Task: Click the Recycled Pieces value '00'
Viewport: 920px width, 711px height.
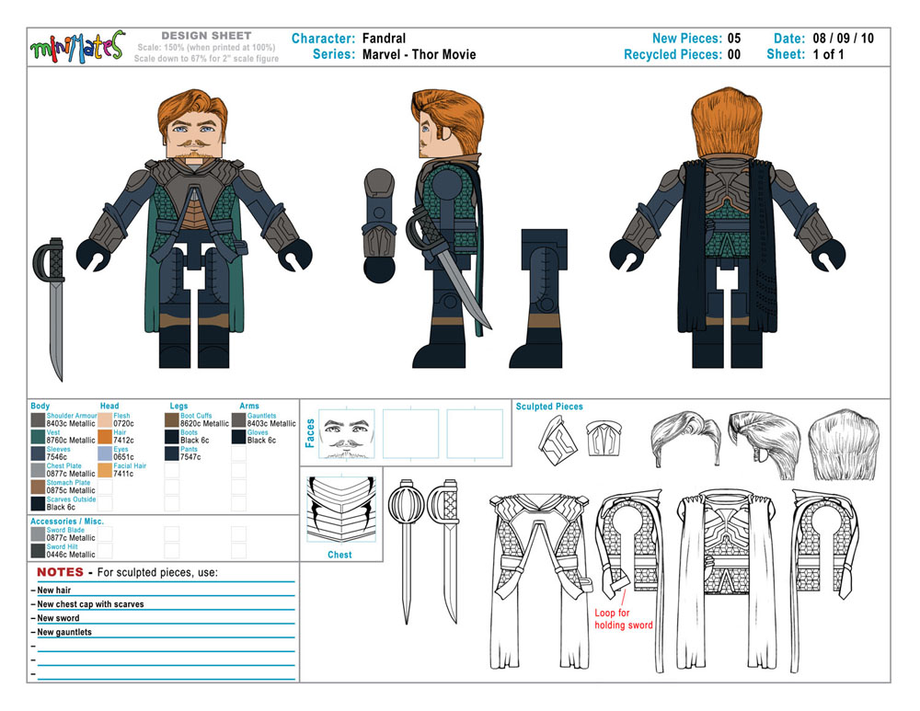Action: coord(734,54)
